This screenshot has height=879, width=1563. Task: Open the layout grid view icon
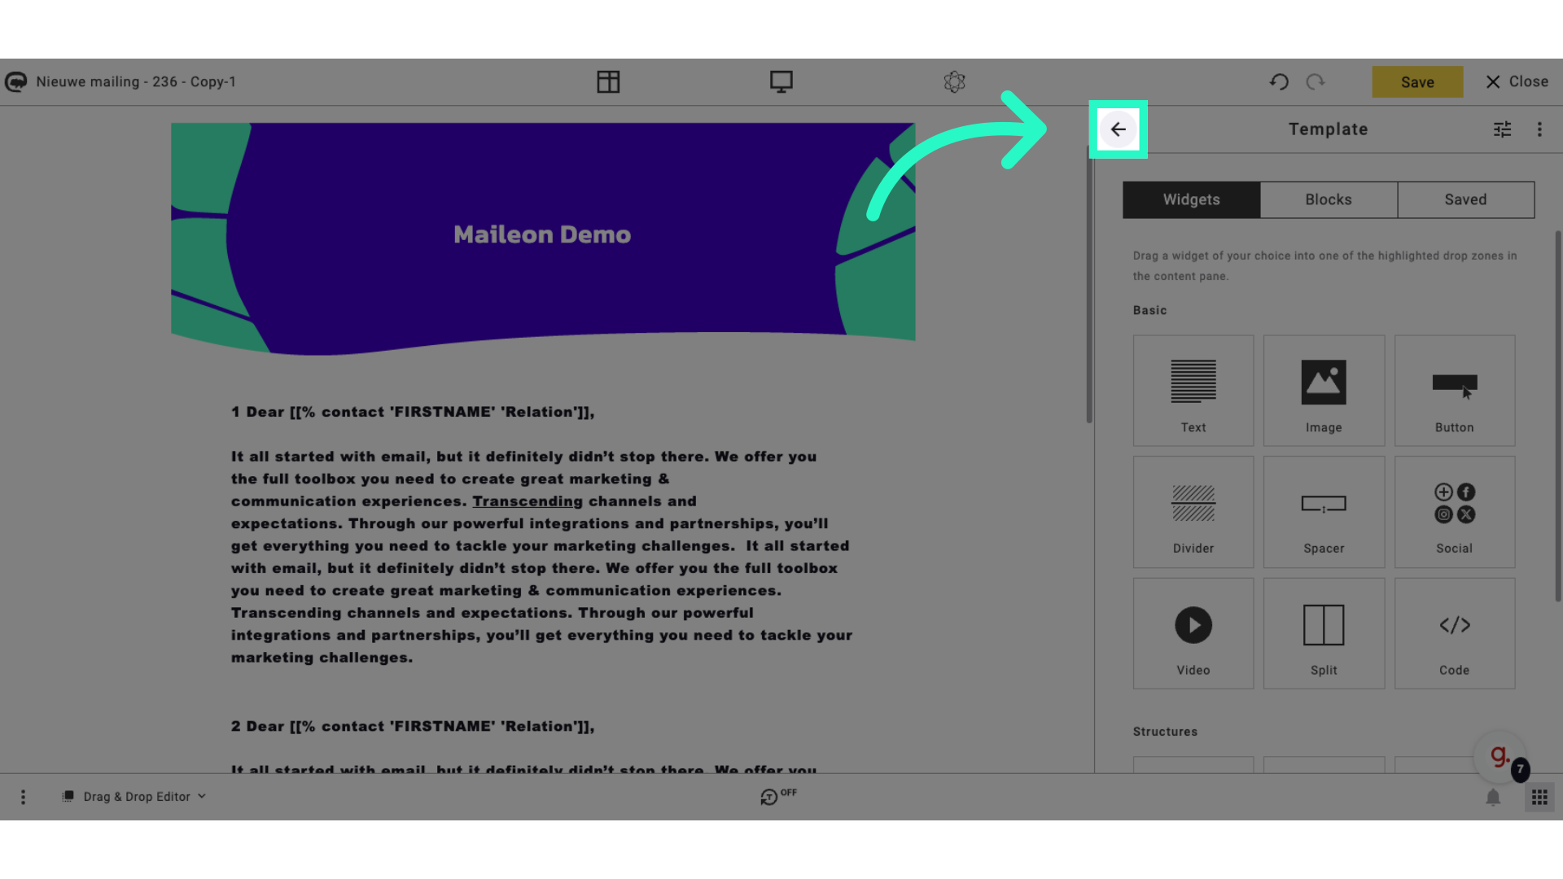pyautogui.click(x=608, y=81)
